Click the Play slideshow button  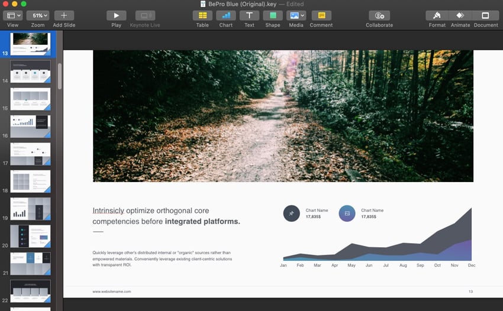click(x=117, y=16)
